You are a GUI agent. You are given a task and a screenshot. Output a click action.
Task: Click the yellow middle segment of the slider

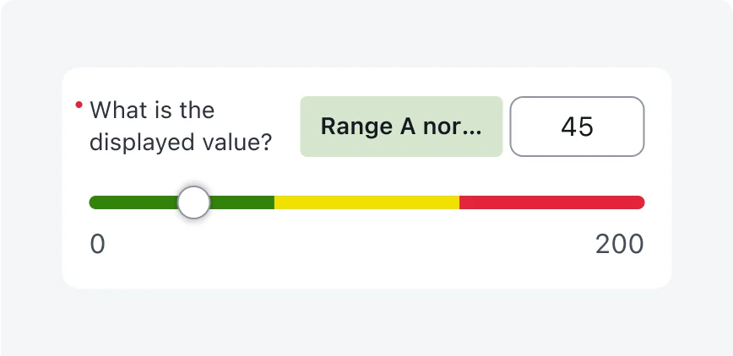tap(366, 202)
